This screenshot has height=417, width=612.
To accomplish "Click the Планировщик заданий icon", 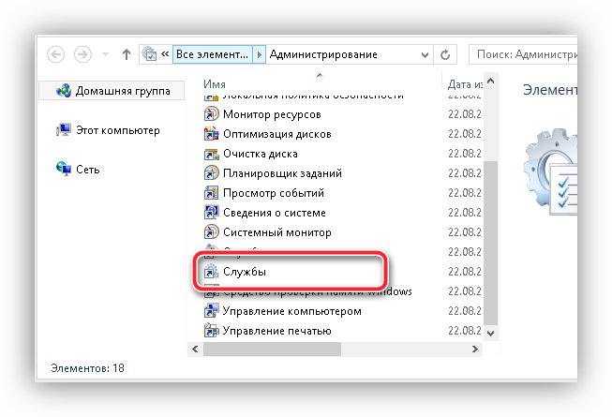I will point(212,172).
